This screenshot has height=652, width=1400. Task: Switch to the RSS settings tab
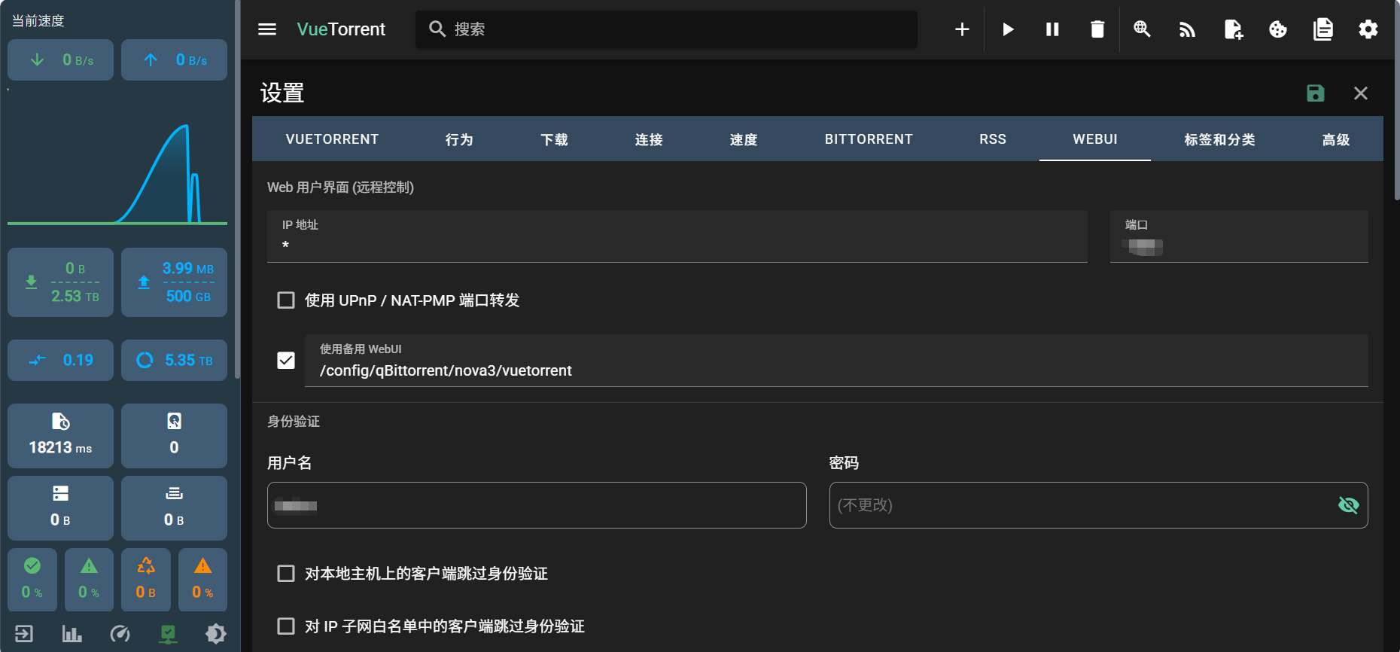pyautogui.click(x=992, y=139)
